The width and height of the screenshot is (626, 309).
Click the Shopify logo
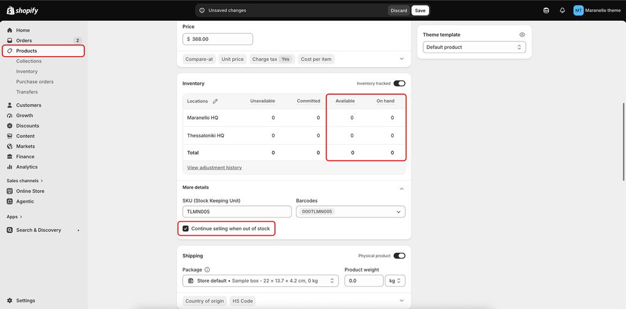pyautogui.click(x=23, y=10)
